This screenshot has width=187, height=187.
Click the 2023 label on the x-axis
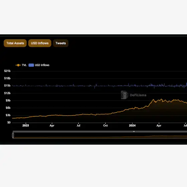[26, 126]
